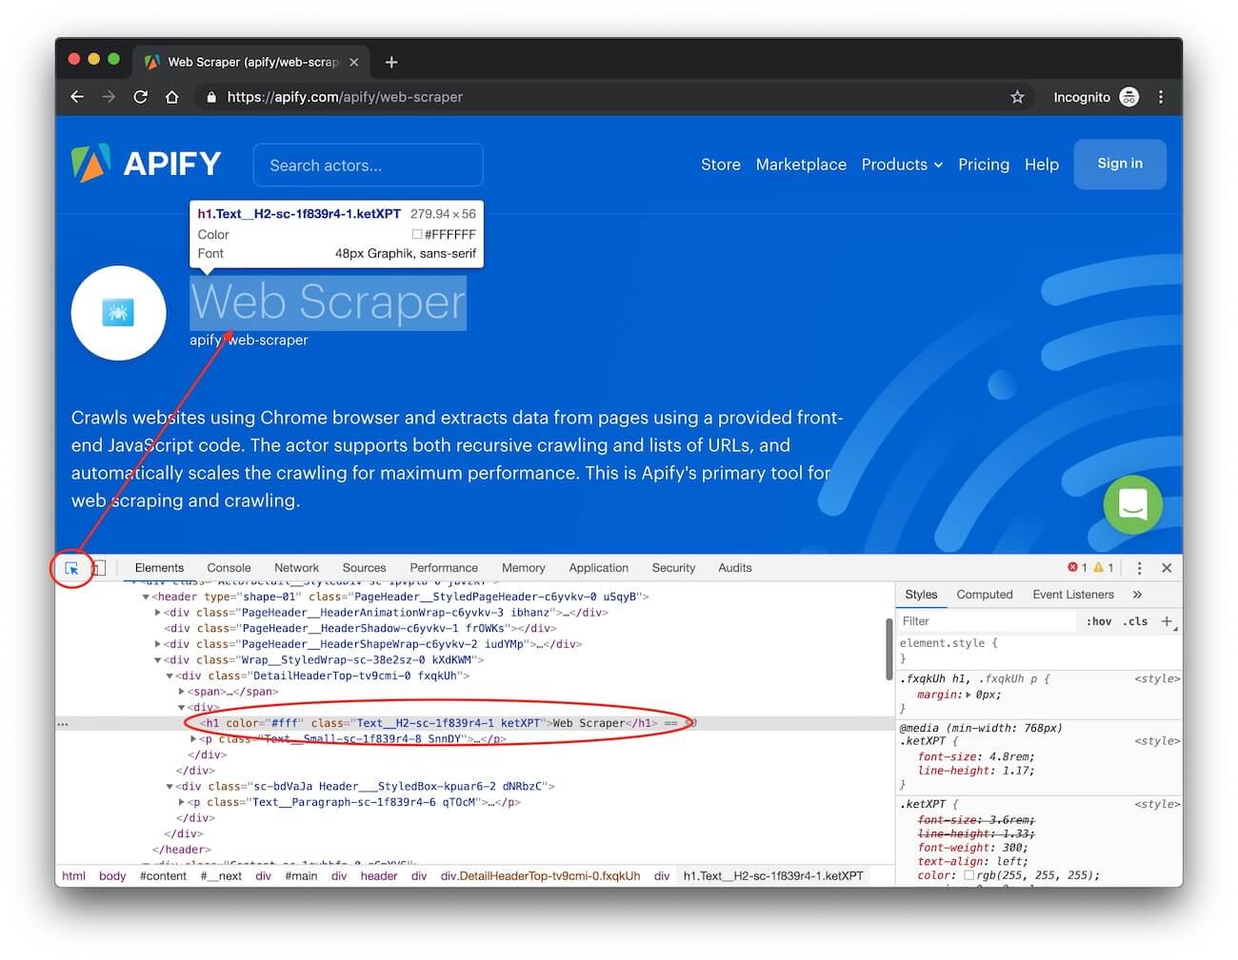Expand the HeaderAnimationWrap div node
Image resolution: width=1238 pixels, height=960 pixels.
158,613
